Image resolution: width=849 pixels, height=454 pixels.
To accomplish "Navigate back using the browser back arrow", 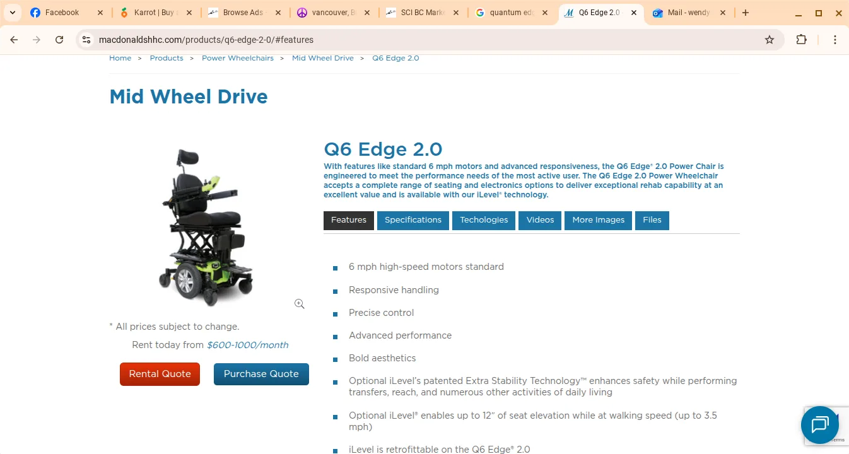I will click(x=14, y=39).
